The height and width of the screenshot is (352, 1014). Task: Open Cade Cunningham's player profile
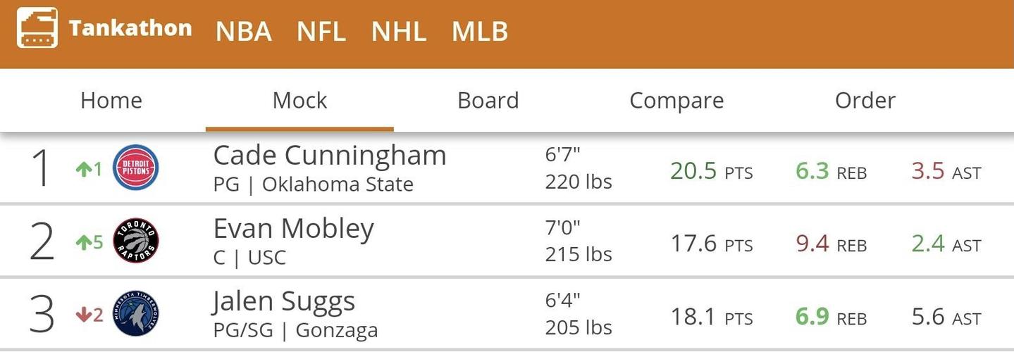coord(330,156)
